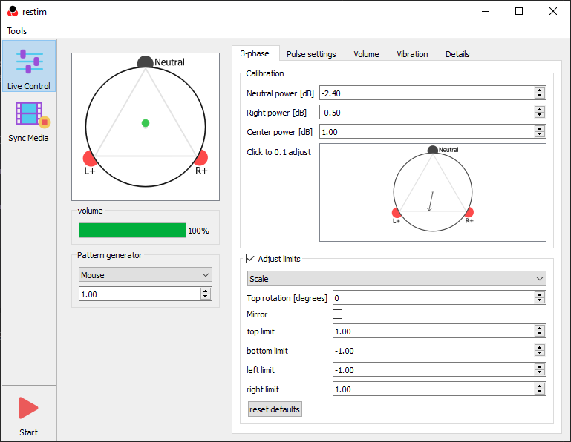Decrease Top rotation with down arrow
Image resolution: width=571 pixels, height=442 pixels.
[540, 301]
